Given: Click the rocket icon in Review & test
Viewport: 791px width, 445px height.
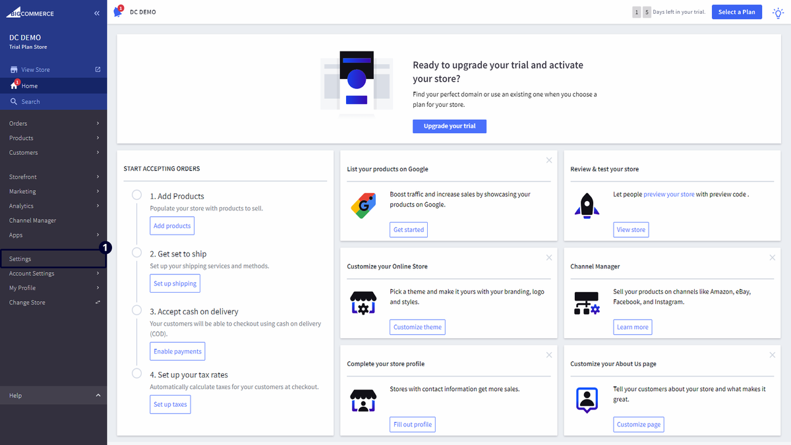Looking at the screenshot, I should [586, 205].
